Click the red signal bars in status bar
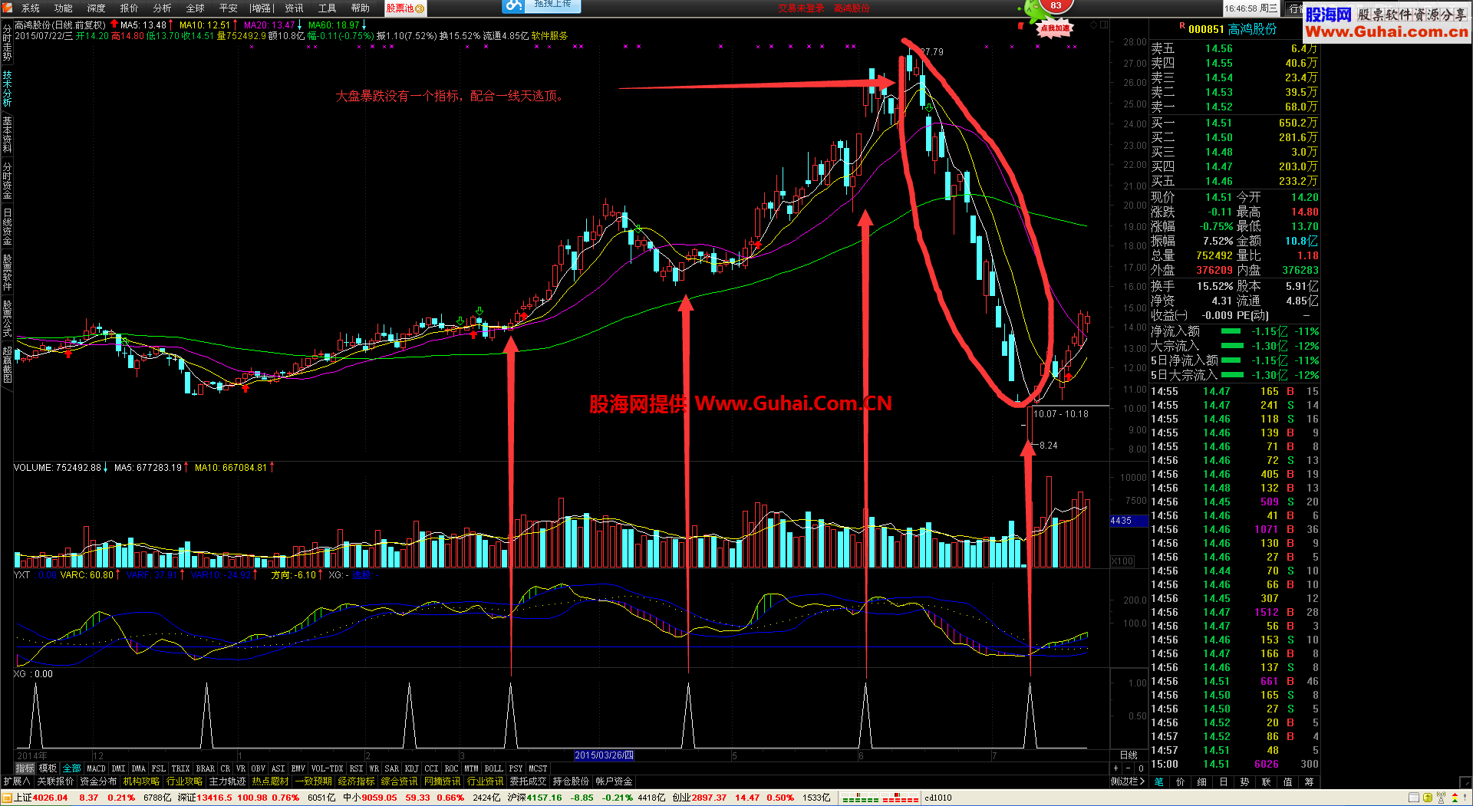 point(900,798)
